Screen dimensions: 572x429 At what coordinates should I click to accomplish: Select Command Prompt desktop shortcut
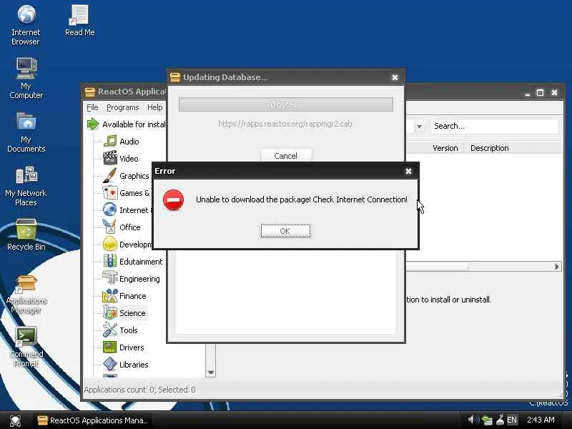pyautogui.click(x=26, y=347)
